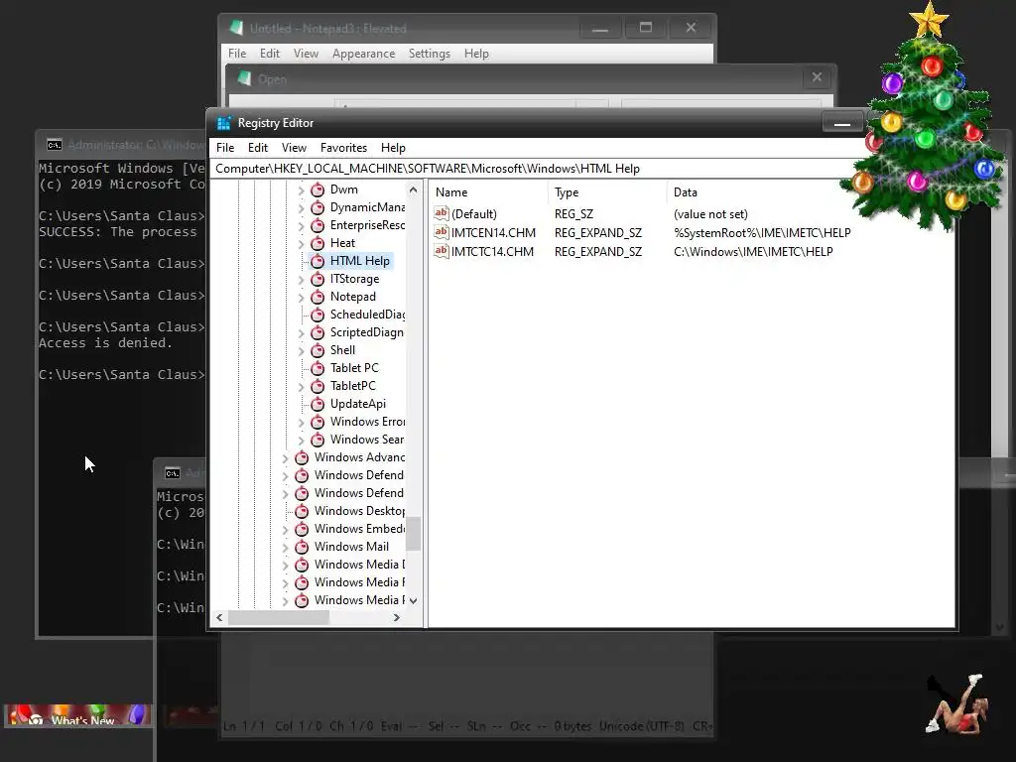The height and width of the screenshot is (762, 1016).
Task: Open the Registry Editor File menu
Action: point(225,148)
